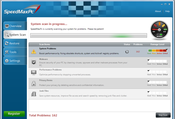Click the Status column header
The height and width of the screenshot is (119, 175).
pyautogui.click(x=127, y=44)
